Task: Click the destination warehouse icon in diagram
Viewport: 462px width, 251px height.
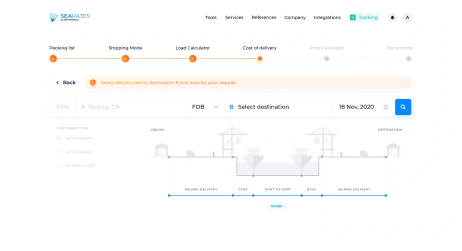Action: (x=393, y=150)
